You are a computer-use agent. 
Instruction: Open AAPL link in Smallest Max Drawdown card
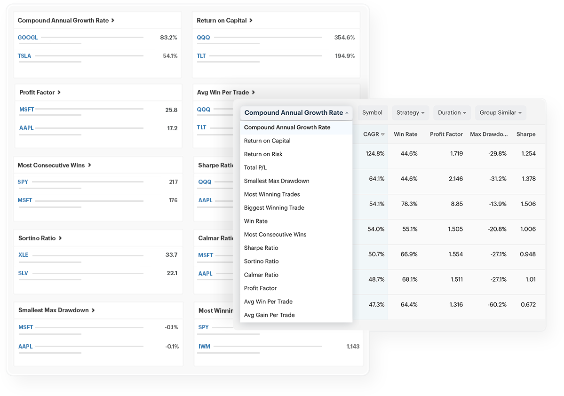coord(25,346)
